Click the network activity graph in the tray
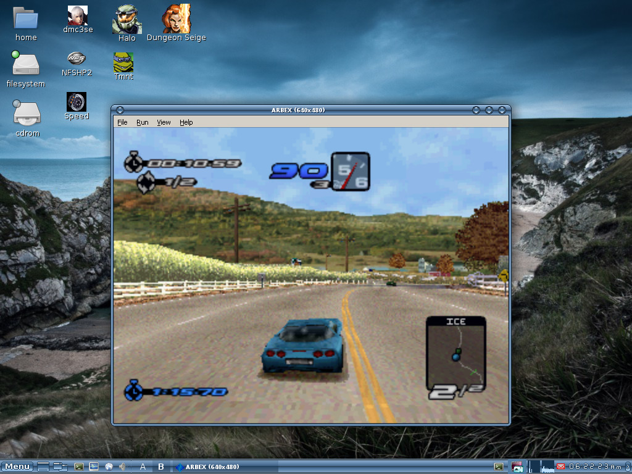The image size is (632, 474). point(534,467)
